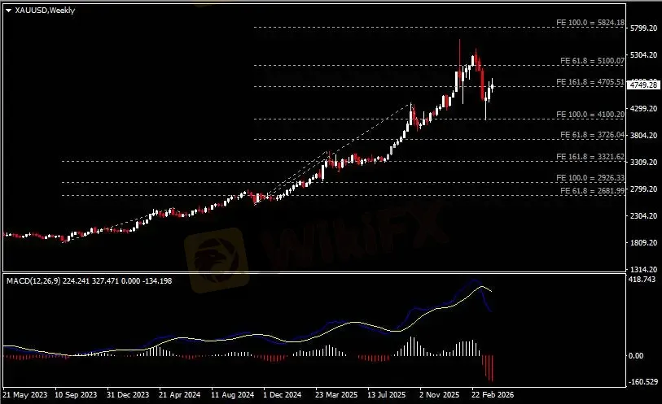
Task: Select the FE 100.0 = 4100.20 label
Action: 590,114
